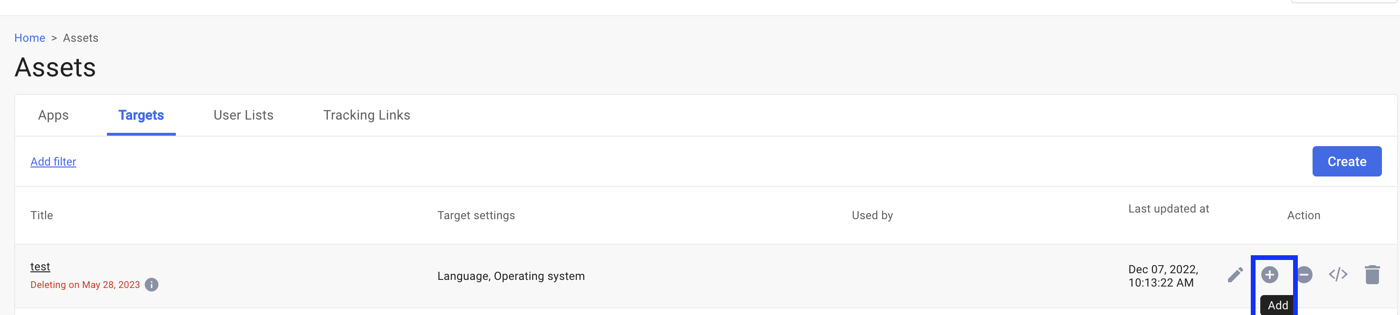
Task: Click the Used by column header
Action: point(872,215)
